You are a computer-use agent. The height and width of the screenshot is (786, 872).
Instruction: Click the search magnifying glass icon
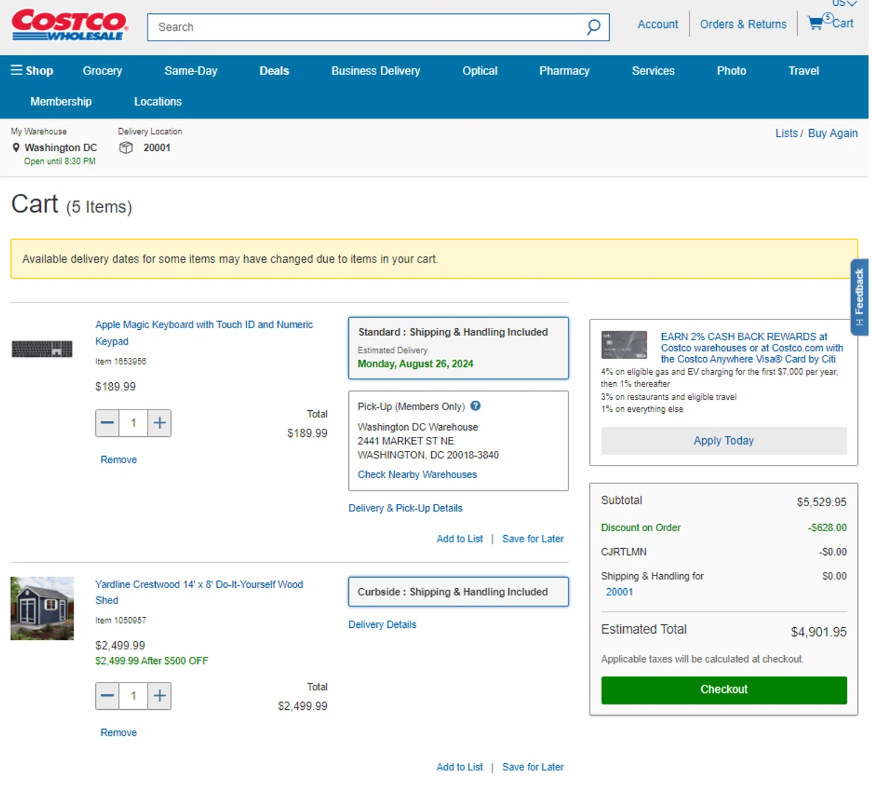593,27
